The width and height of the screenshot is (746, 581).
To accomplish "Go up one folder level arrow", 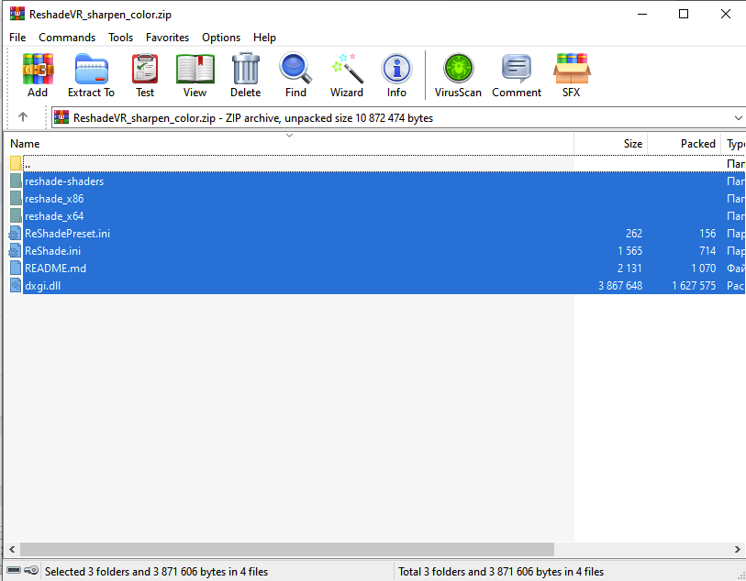I will tap(22, 117).
